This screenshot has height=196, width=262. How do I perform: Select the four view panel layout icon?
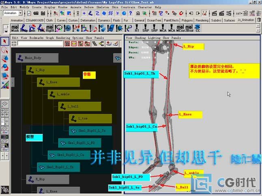(5, 113)
